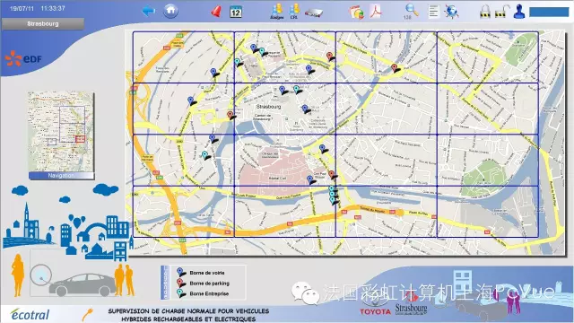Select red highlighted zone in Navigation mini-map
The height and width of the screenshot is (323, 574).
(x=80, y=139)
